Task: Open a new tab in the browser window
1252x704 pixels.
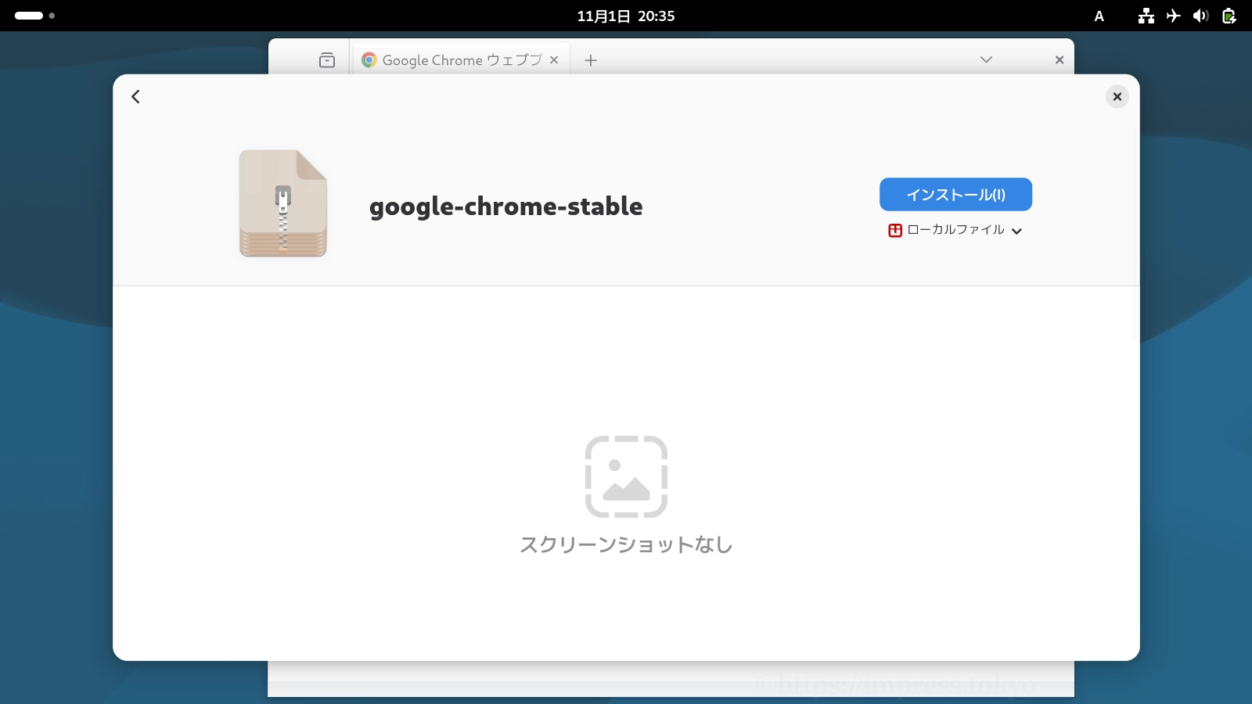Action: 591,60
